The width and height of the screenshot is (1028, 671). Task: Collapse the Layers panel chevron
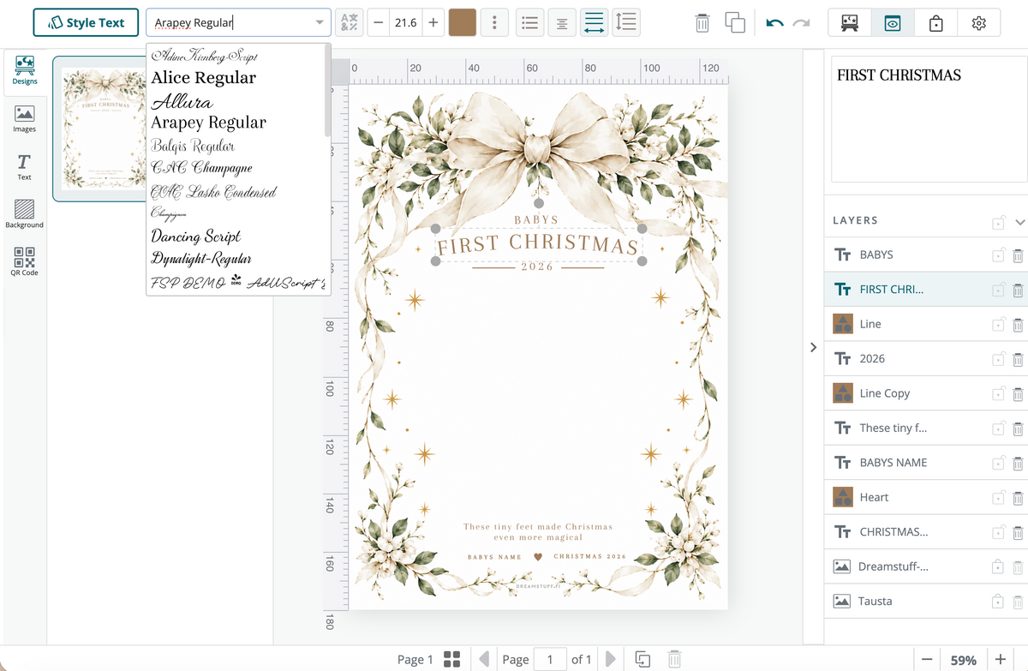(x=1019, y=222)
